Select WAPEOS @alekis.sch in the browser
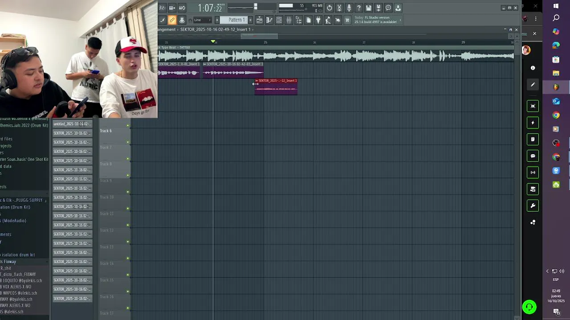Screen dimensions: 570x320 19,293
